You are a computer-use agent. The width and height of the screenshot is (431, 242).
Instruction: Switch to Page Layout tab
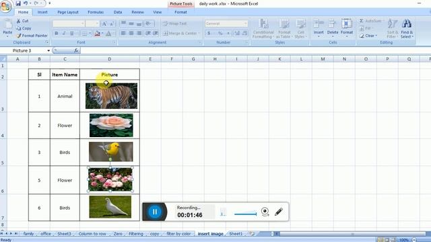[68, 12]
